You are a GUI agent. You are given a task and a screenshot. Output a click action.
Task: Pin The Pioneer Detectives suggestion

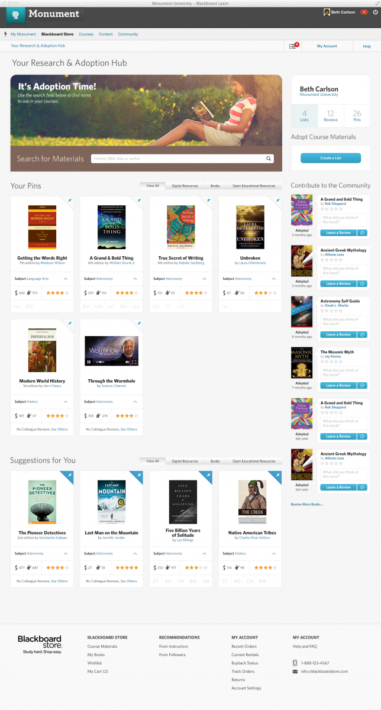pos(69,475)
